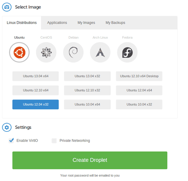The width and height of the screenshot is (188, 181).
Task: Select the Ubuntu 12.10 x64 Desktop image
Action: point(139,76)
